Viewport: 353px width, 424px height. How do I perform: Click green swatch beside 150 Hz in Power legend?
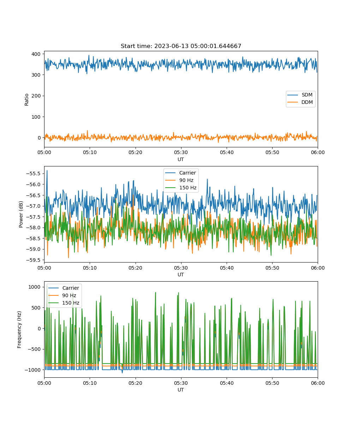[x=171, y=188]
